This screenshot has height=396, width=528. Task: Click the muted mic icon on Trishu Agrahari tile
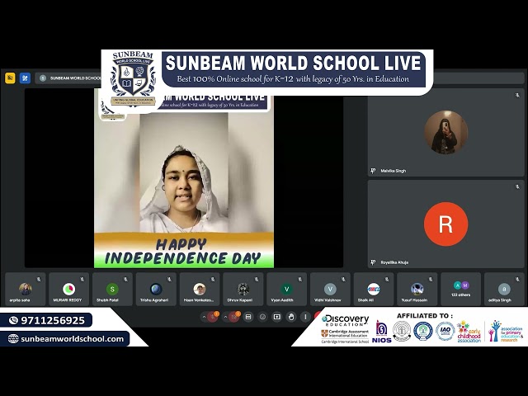click(x=169, y=279)
